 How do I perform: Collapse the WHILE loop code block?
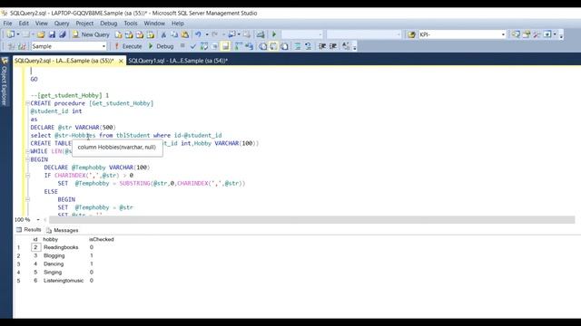[27, 151]
